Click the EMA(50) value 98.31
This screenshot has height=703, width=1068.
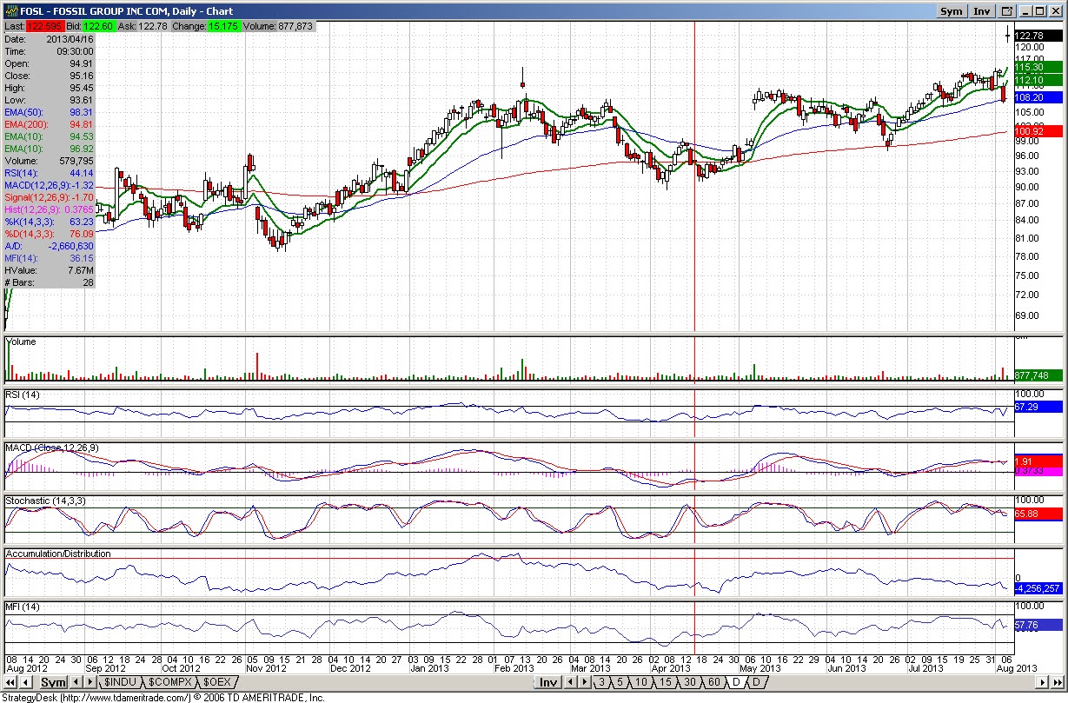pos(81,112)
